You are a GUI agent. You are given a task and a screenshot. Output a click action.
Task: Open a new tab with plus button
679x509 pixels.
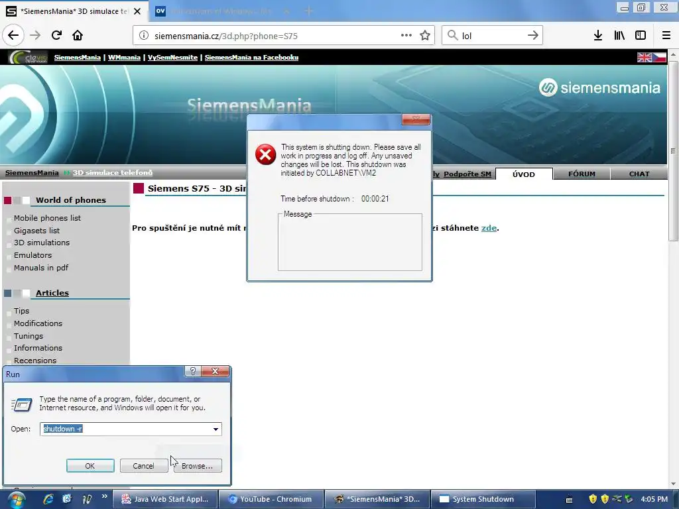click(308, 11)
